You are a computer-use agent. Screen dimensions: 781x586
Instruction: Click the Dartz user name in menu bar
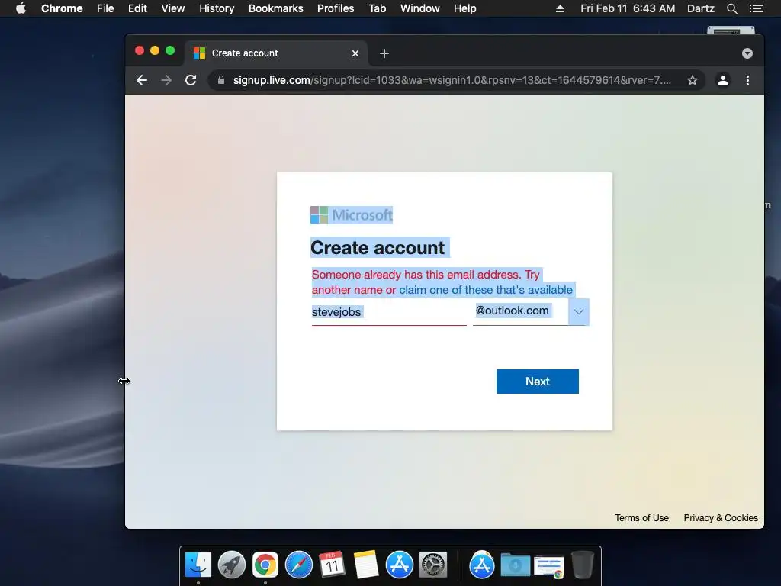point(701,8)
